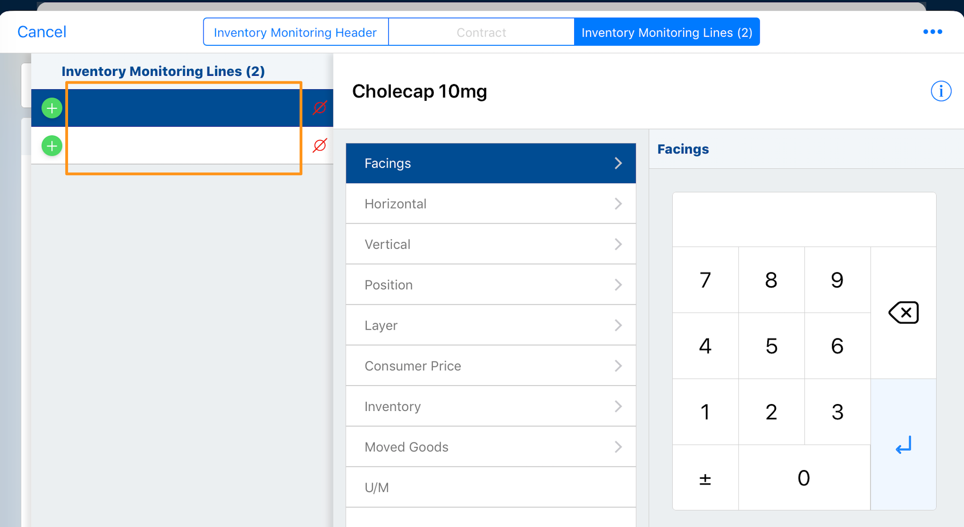Switch to Inventory Monitoring Header tab
This screenshot has width=964, height=527.
295,32
